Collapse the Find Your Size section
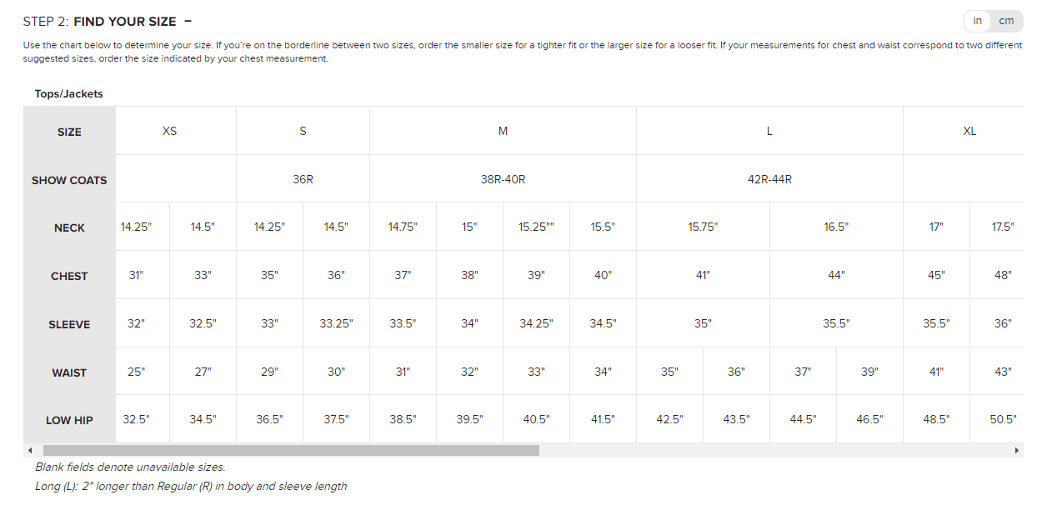The width and height of the screenshot is (1052, 525). coord(188,21)
